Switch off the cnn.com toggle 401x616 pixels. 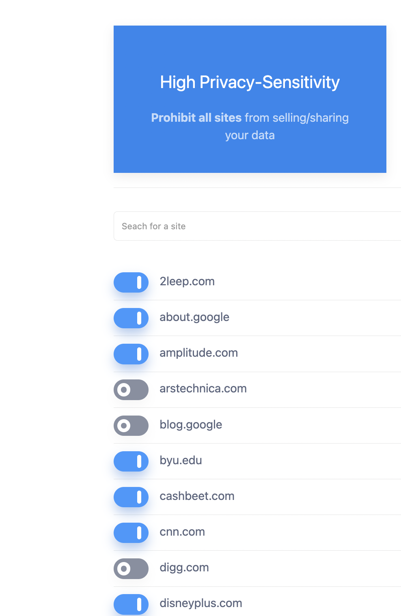coord(131,533)
